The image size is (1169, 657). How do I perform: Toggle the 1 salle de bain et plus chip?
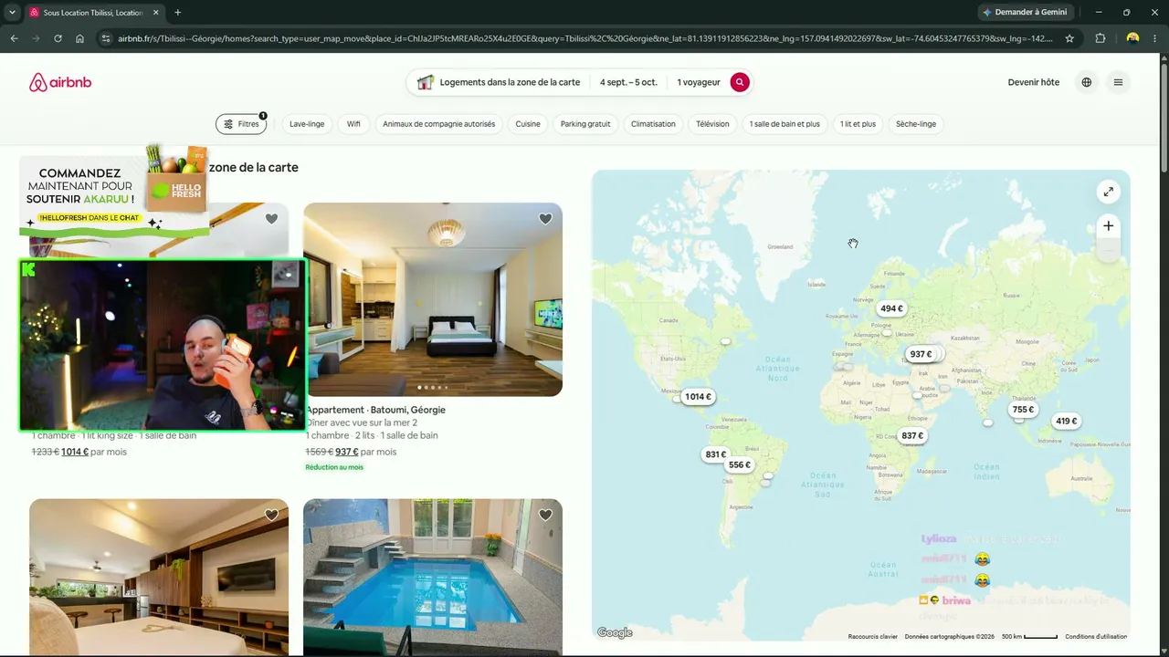coord(785,124)
